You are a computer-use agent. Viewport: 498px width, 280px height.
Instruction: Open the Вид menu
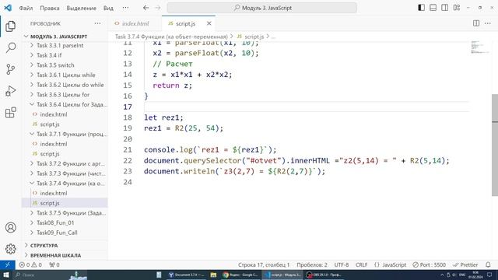tap(108, 8)
